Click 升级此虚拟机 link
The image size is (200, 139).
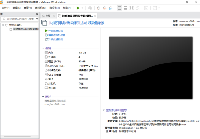click(x=55, y=39)
